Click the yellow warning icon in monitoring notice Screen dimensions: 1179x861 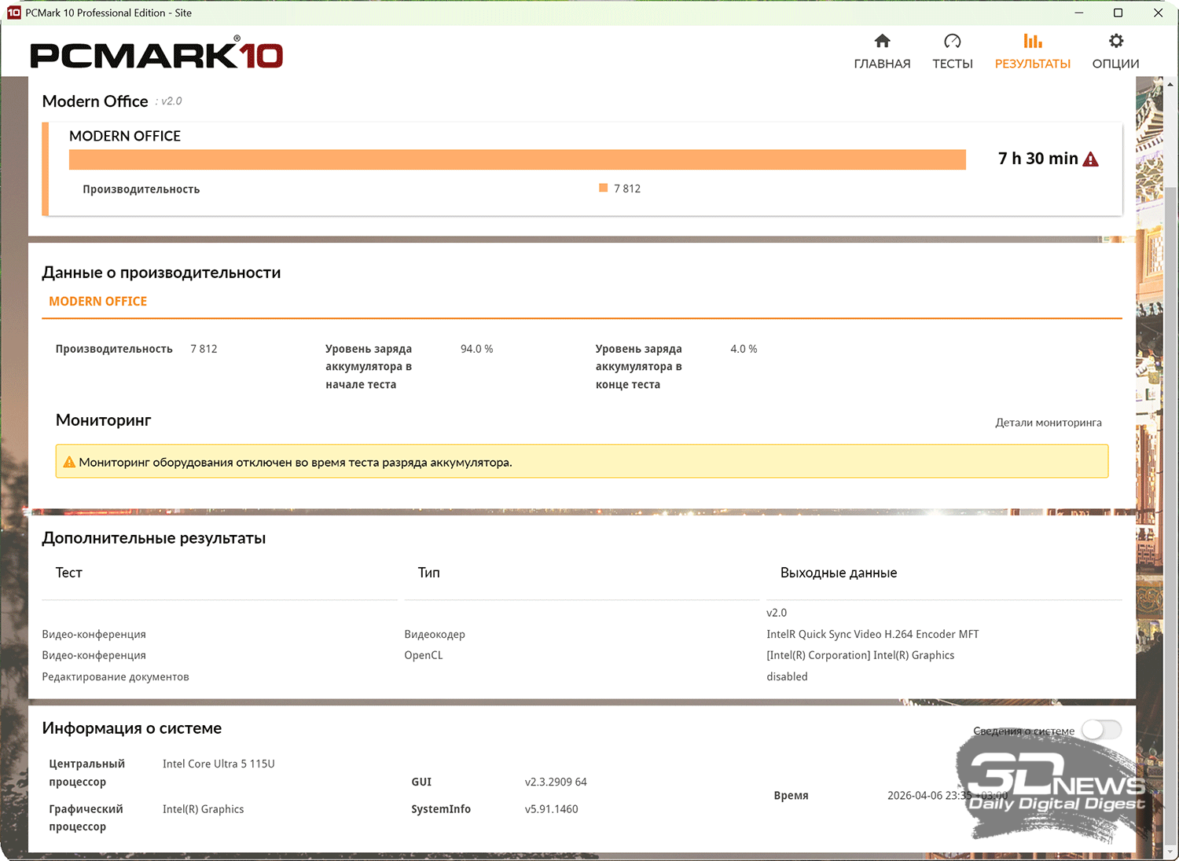pos(69,462)
